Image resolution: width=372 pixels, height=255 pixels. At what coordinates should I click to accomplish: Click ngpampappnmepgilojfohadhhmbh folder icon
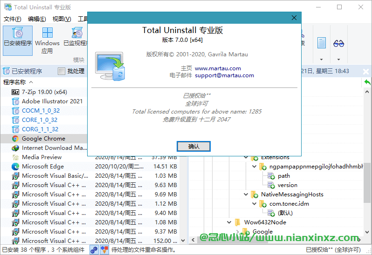coord(263,167)
